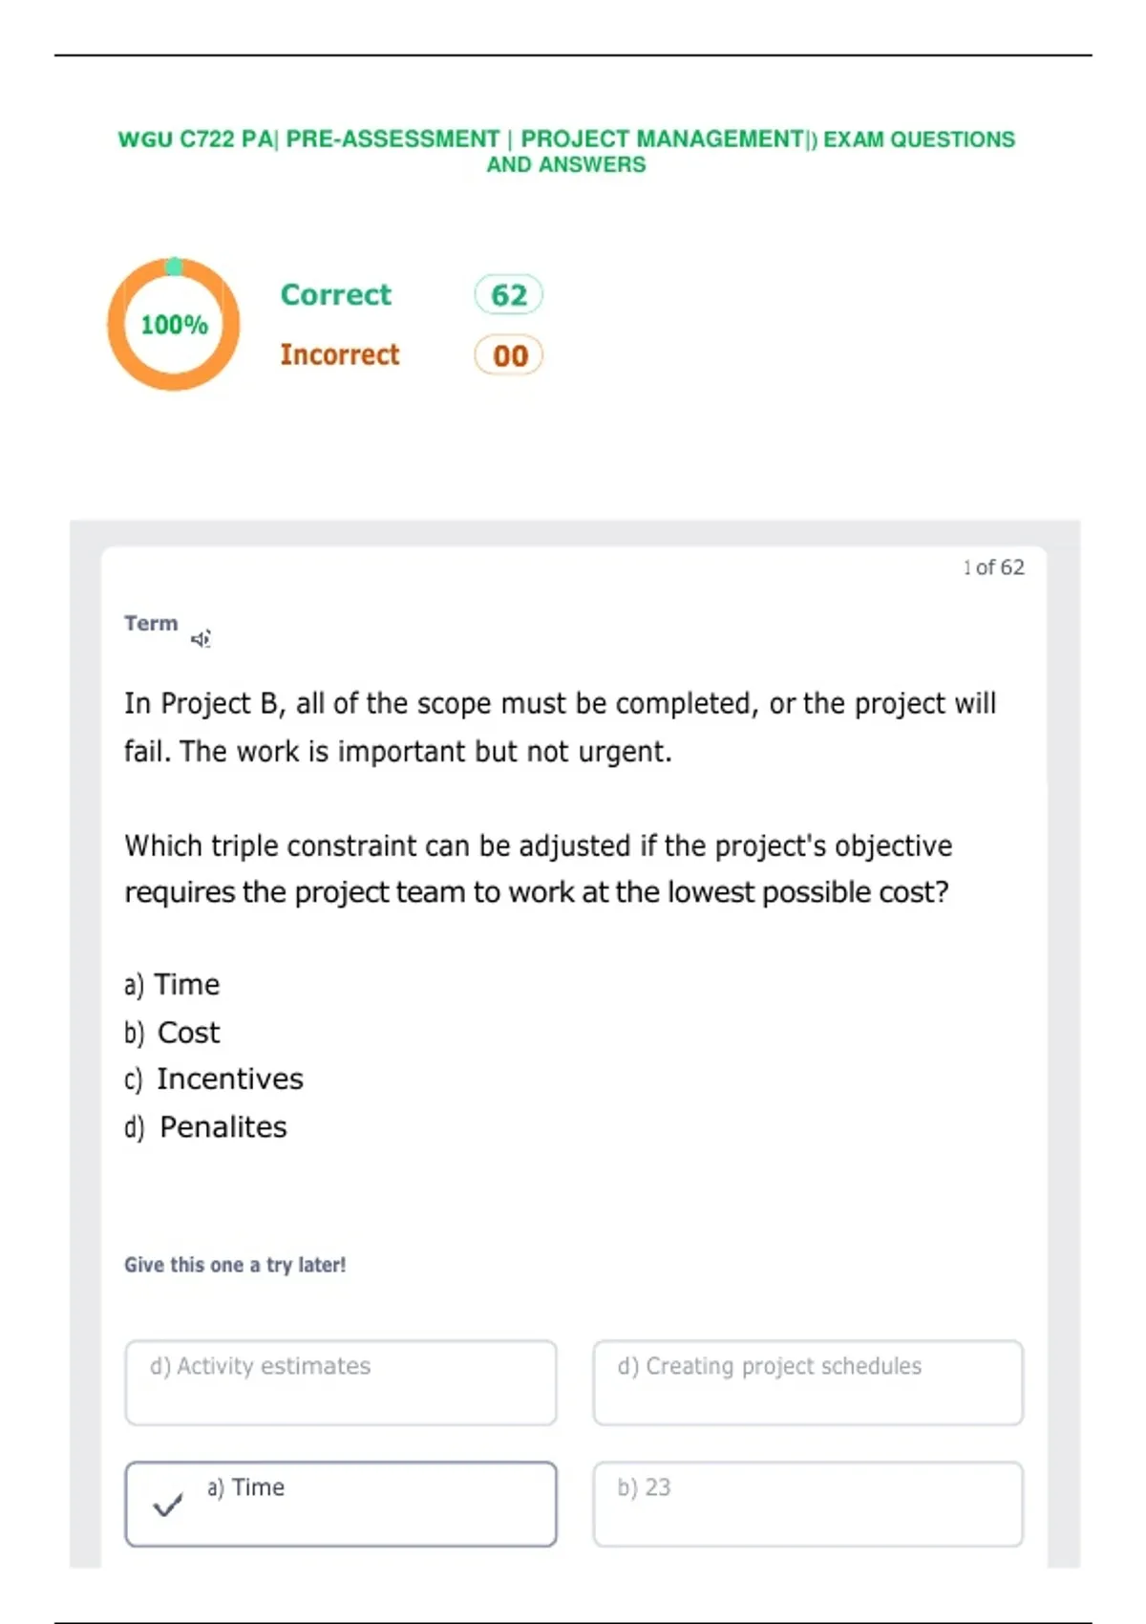Click the Incorrect count badge 00
This screenshot has width=1146, height=1624.
509,355
